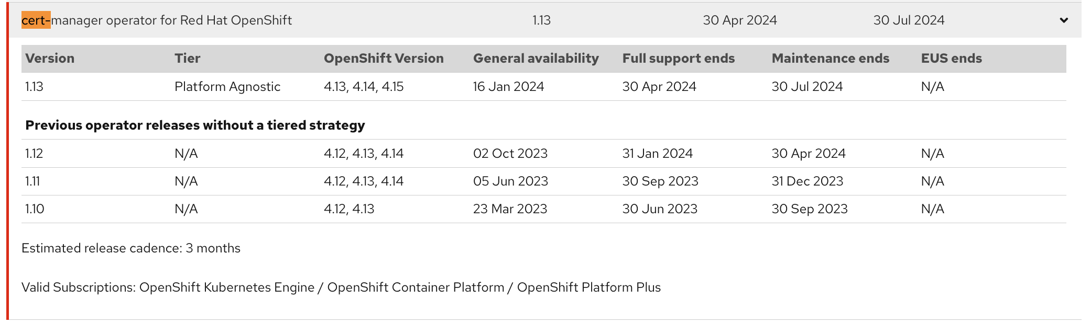Click the Valid Subscriptions line
Image resolution: width=1091 pixels, height=323 pixels.
click(341, 287)
